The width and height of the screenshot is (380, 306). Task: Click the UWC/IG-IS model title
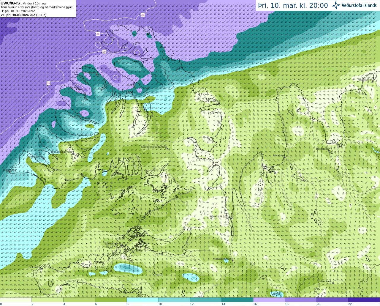click(10, 3)
